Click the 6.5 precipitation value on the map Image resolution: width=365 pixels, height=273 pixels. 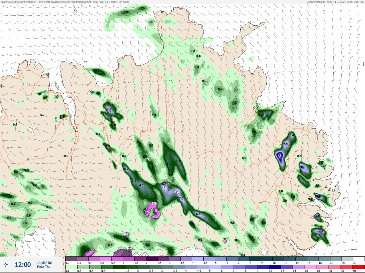point(164,184)
